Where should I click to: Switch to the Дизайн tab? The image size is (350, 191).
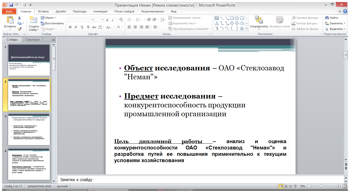point(61,11)
